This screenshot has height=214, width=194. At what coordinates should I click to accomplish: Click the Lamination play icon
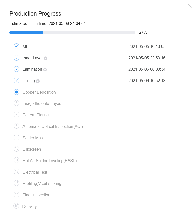point(45,69)
